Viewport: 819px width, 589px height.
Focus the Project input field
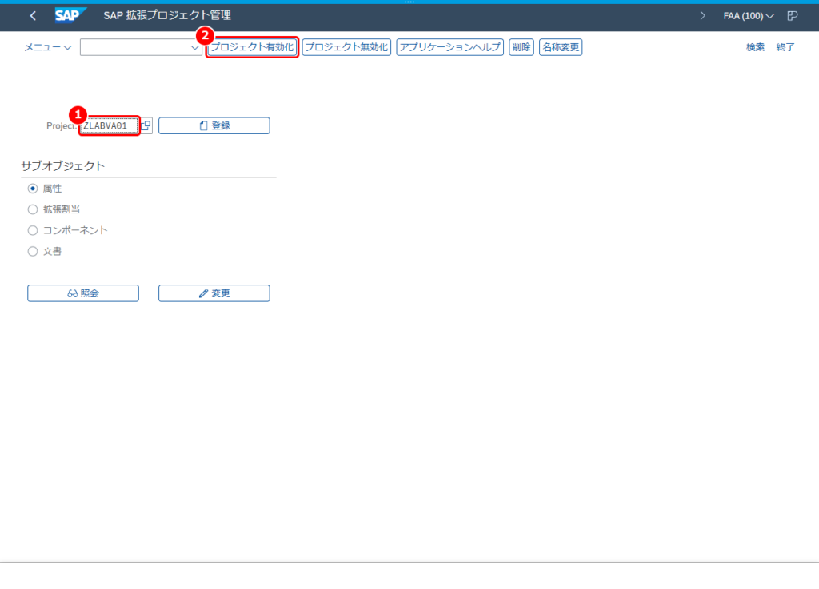coord(109,125)
